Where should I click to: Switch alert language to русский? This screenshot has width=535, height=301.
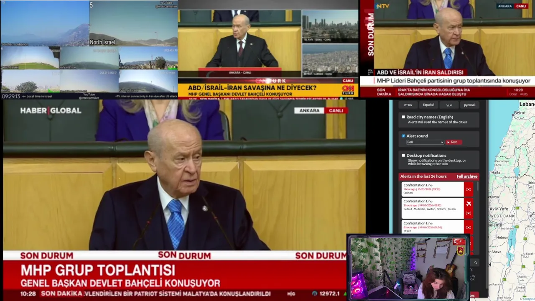coord(469,105)
